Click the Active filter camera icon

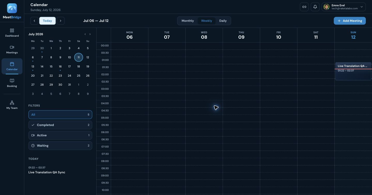point(33,135)
